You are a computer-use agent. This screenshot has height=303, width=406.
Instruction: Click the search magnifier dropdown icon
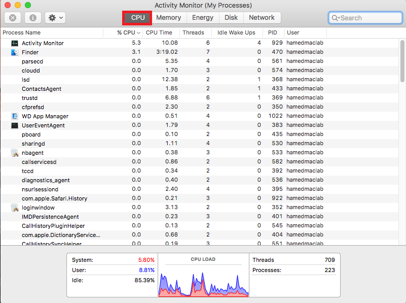336,18
